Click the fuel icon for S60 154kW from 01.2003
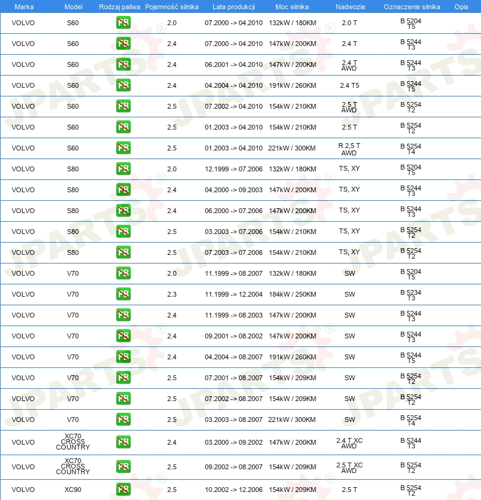Viewport: 481px width, 500px height. point(123,127)
